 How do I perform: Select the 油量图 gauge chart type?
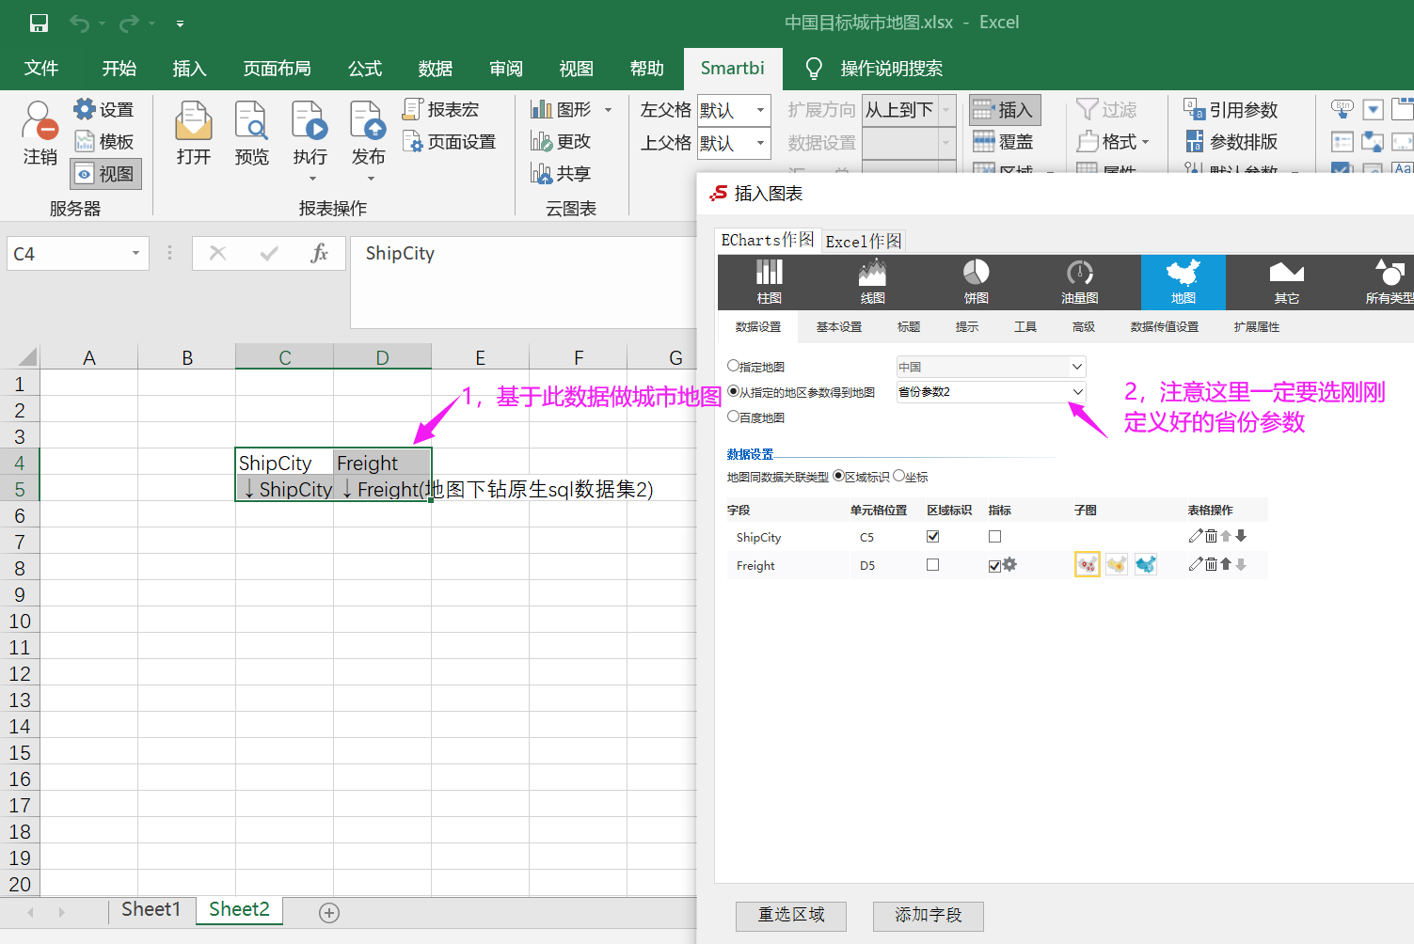coord(1080,282)
